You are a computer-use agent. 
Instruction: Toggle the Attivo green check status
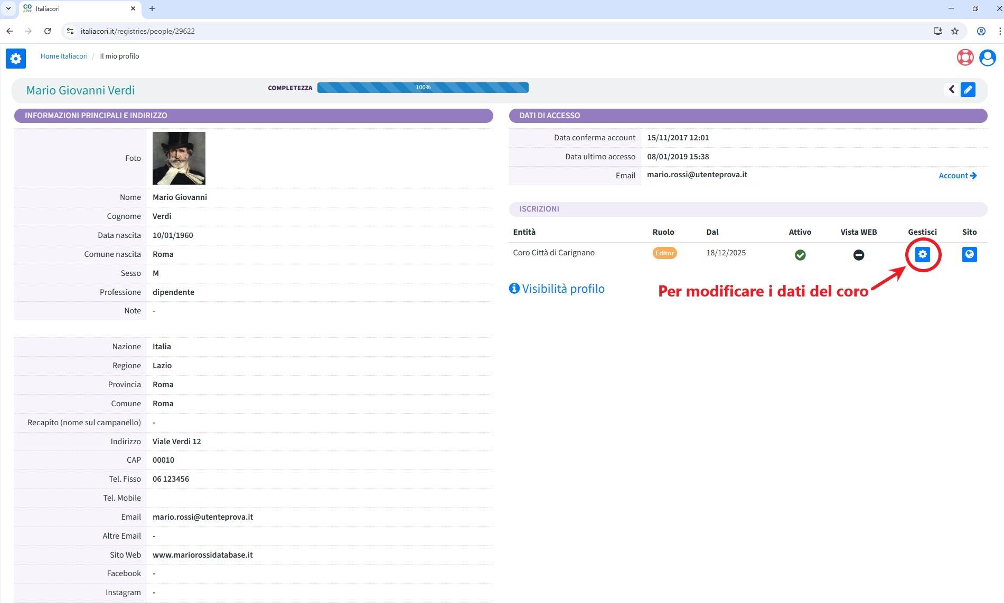pos(800,255)
